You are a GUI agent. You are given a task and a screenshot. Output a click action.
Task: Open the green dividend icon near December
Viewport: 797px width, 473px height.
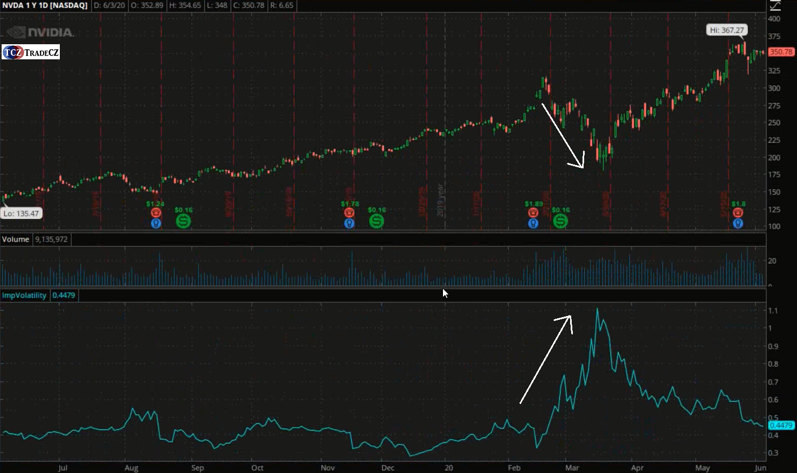[x=376, y=221]
